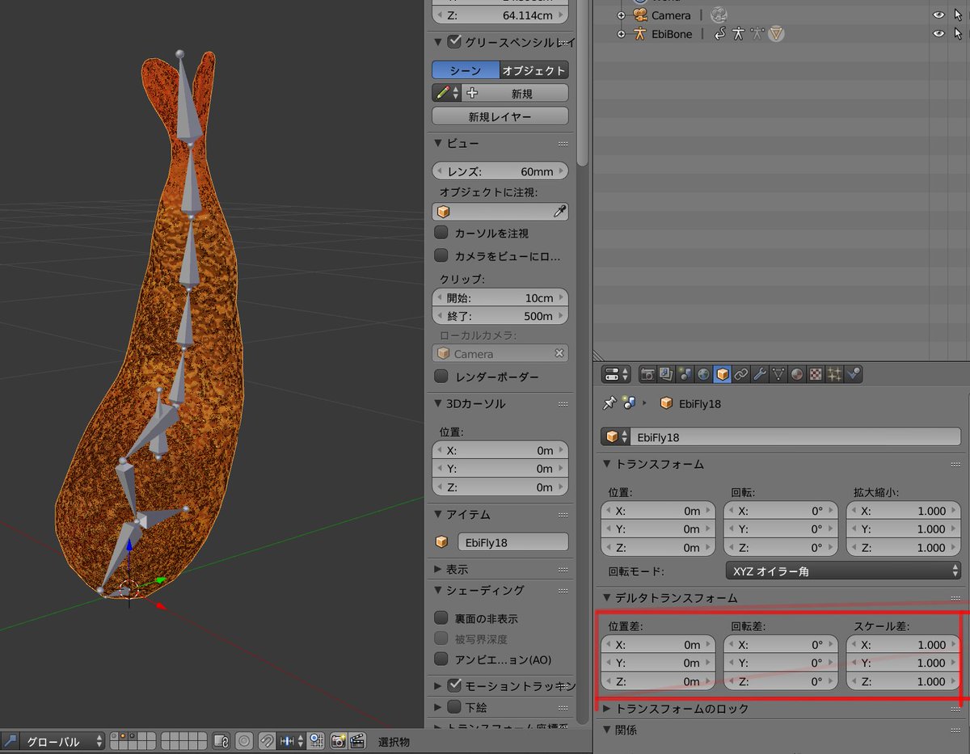970x754 pixels.
Task: Collapse the トランスフォーム panel
Action: click(607, 464)
